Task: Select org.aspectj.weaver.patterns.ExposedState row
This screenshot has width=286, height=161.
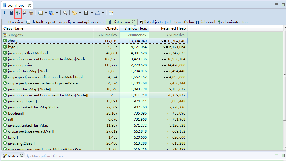Action: 95,83
